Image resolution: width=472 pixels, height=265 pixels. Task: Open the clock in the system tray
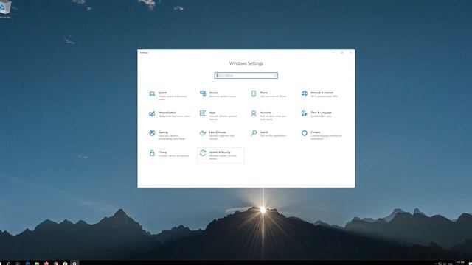[x=460, y=263]
